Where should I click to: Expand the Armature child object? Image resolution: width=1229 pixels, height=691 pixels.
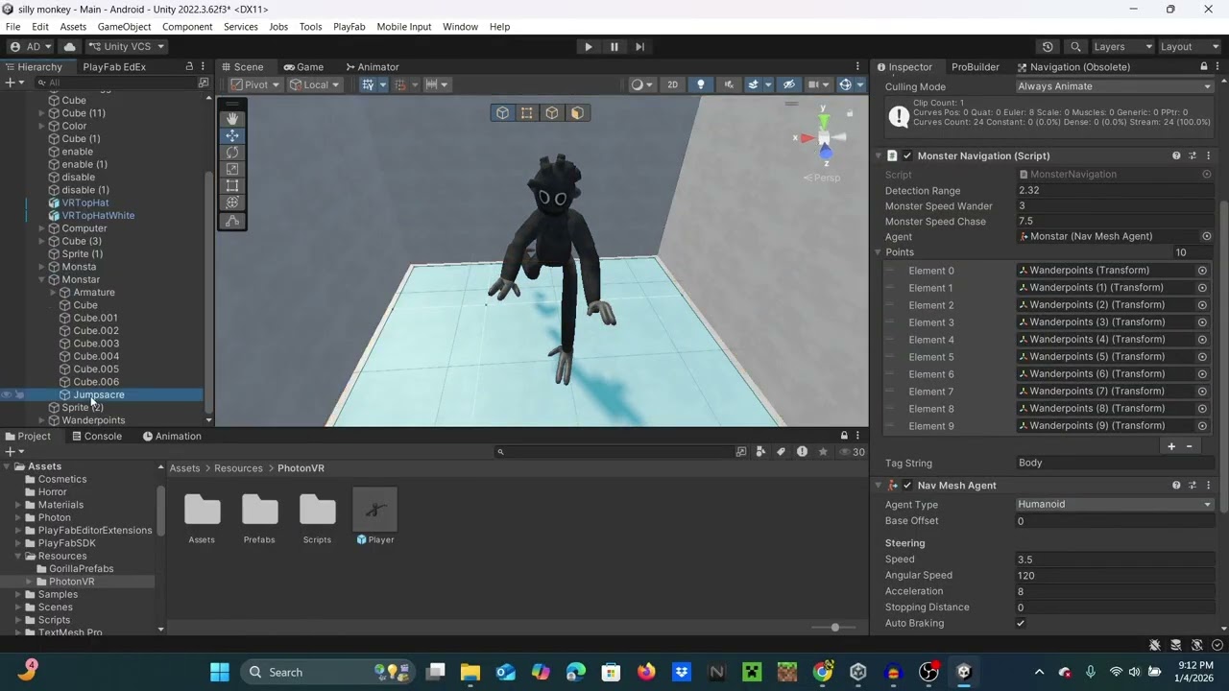click(x=54, y=293)
